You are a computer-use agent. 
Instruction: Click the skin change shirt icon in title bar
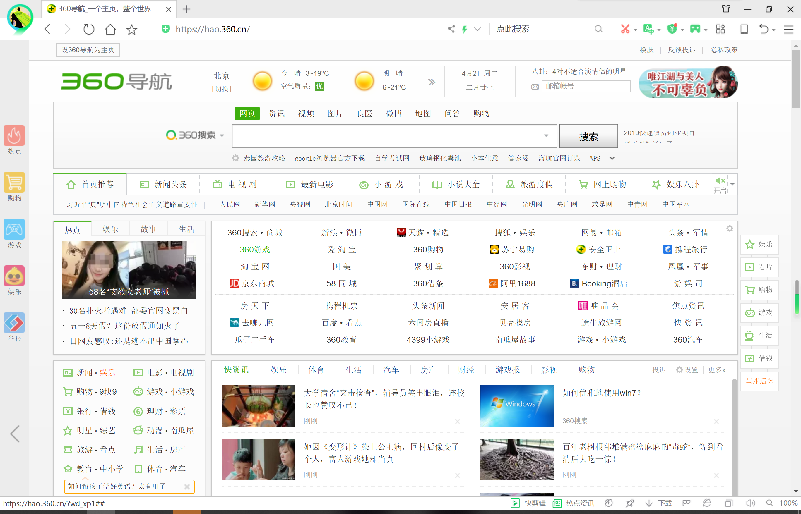coord(726,9)
